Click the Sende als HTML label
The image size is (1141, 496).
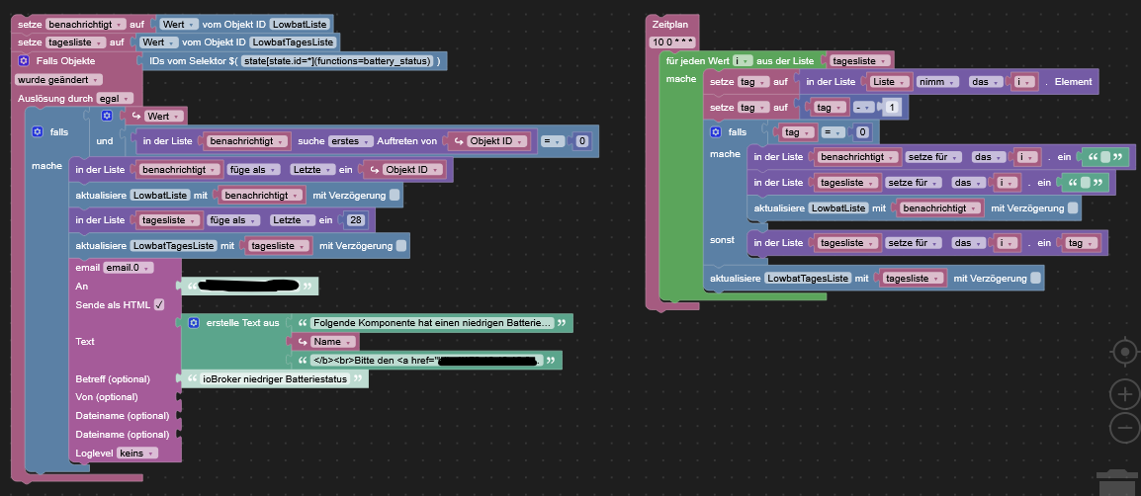point(113,304)
